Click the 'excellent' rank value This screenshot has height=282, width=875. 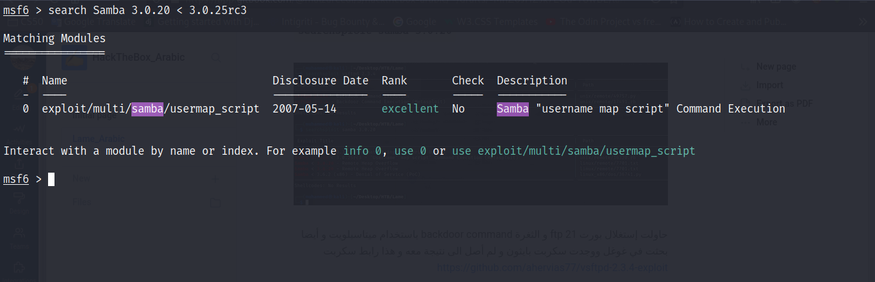click(410, 109)
